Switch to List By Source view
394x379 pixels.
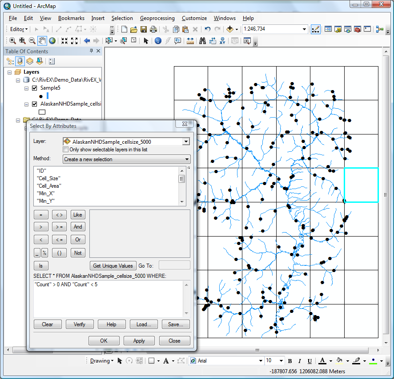click(20, 61)
